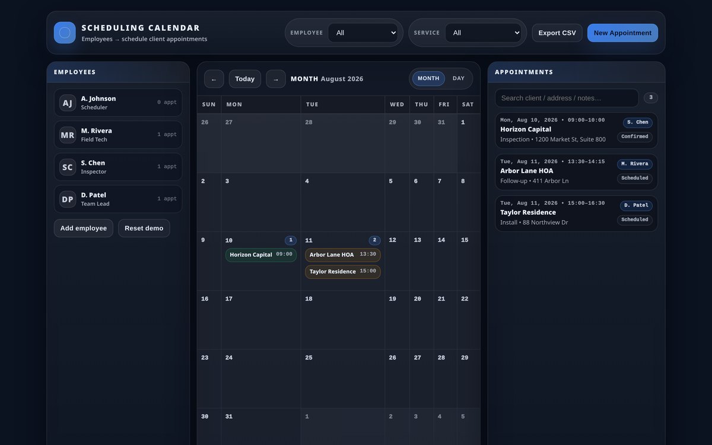Open Horizon Capital appointment in list
This screenshot has height=445, width=712.
click(577, 131)
